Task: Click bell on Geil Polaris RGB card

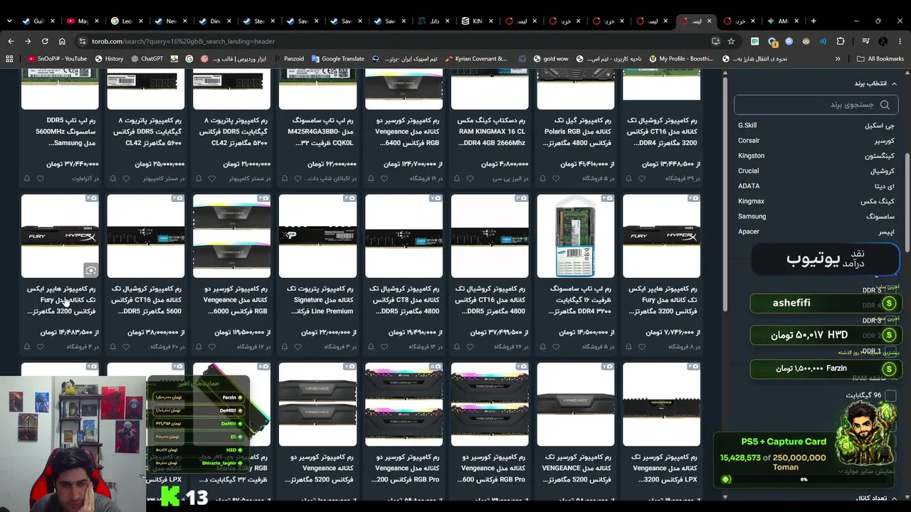Action: click(x=542, y=178)
